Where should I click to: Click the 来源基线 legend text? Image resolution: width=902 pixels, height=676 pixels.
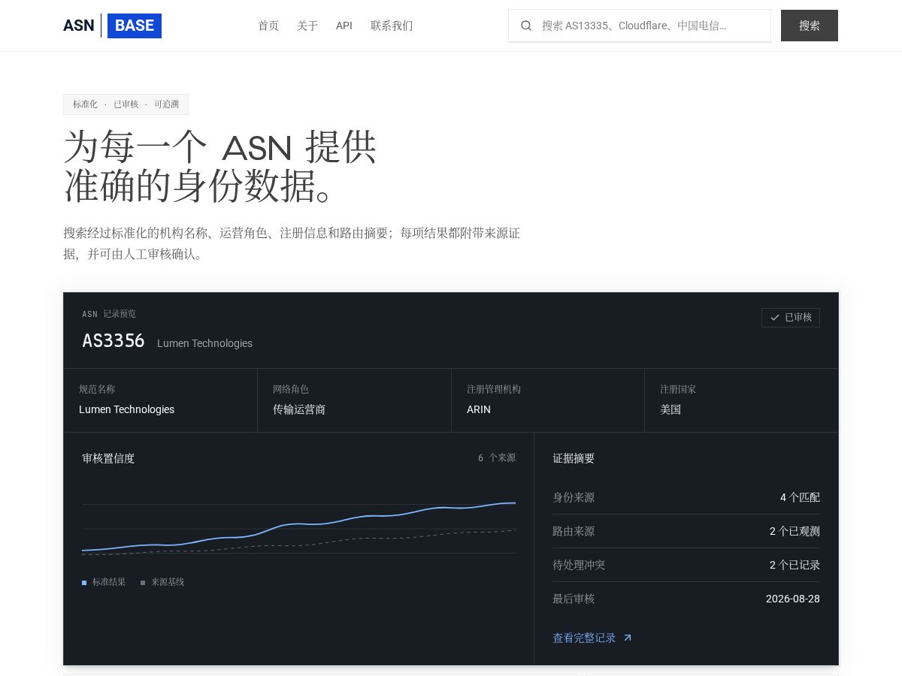click(x=168, y=582)
